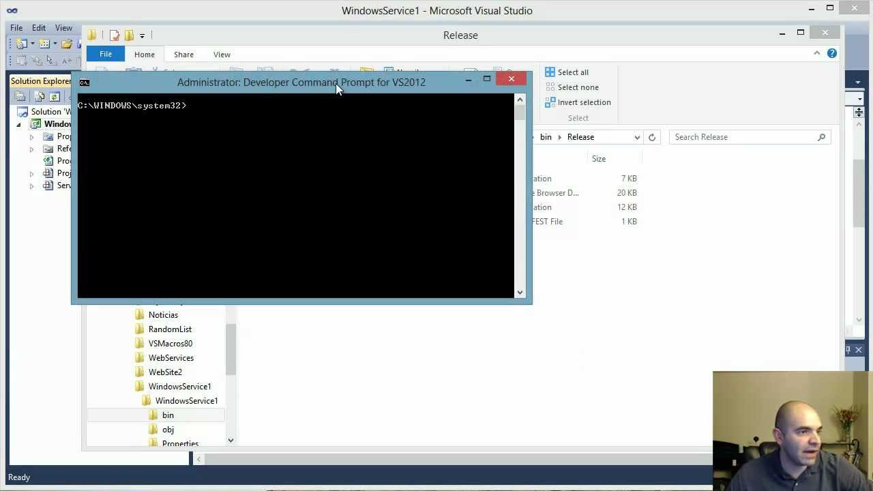Click Select all in the ribbon
Viewport: 873px width, 491px height.
pyautogui.click(x=566, y=72)
